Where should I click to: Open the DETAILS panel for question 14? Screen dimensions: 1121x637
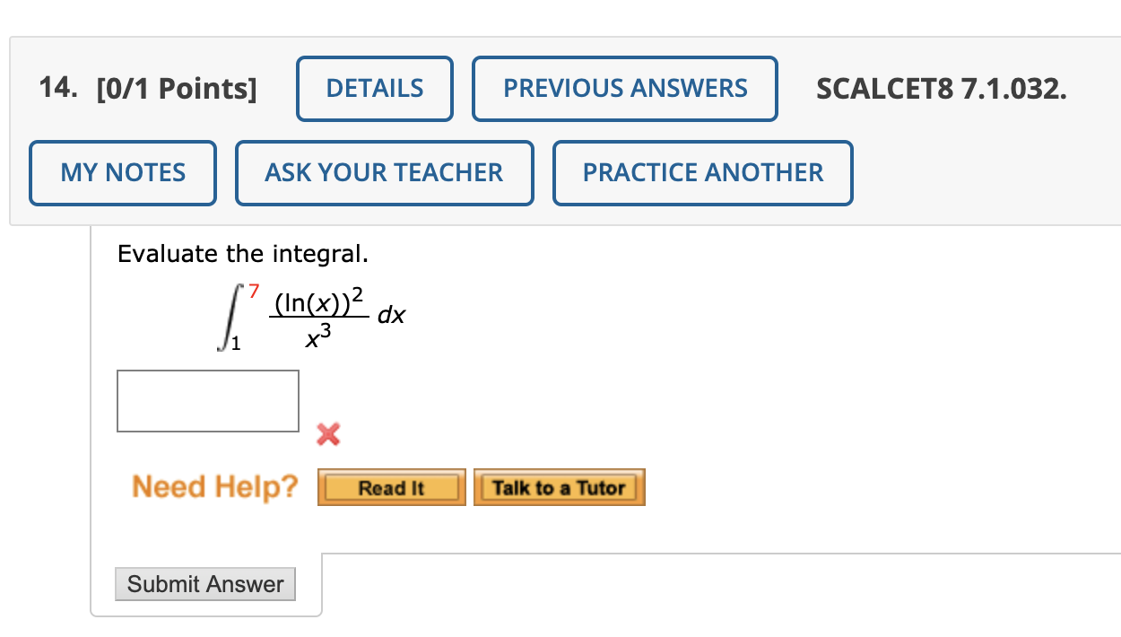point(375,88)
